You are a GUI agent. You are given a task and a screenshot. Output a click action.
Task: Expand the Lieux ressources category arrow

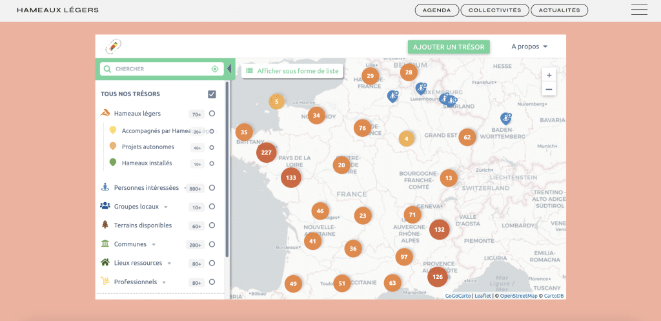click(169, 264)
